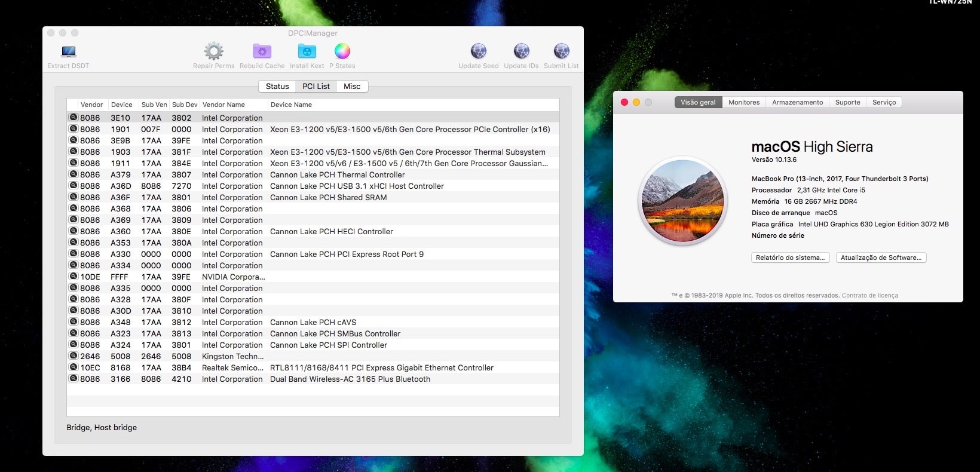The image size is (980, 472).
Task: Click the lookup icon for Root Port 9 row
Action: click(x=73, y=254)
